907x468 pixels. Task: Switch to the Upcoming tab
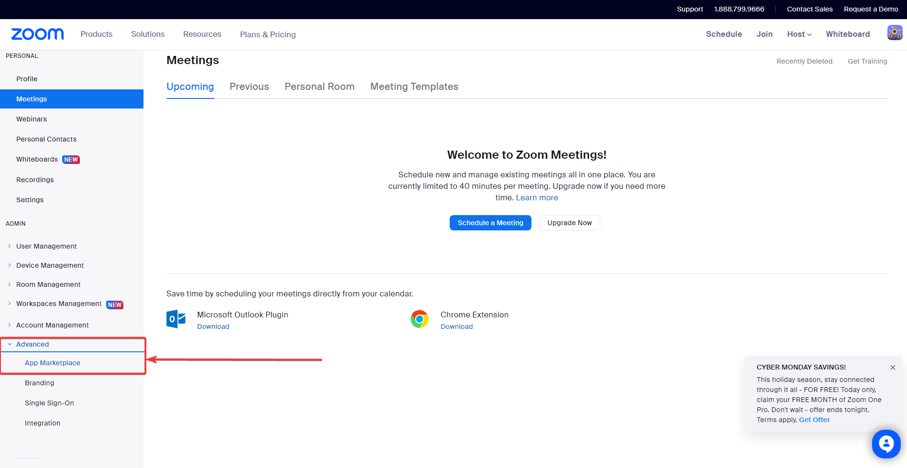[190, 87]
